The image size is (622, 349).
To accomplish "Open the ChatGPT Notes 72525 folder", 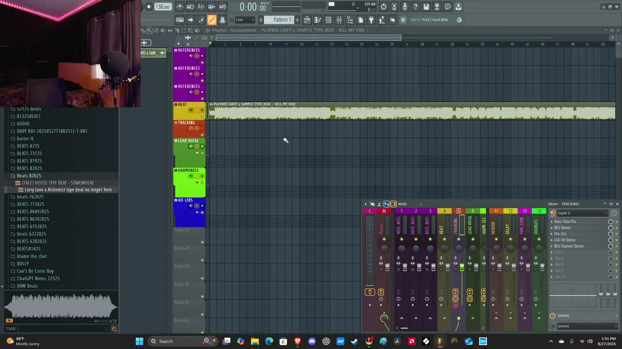I will (x=38, y=279).
